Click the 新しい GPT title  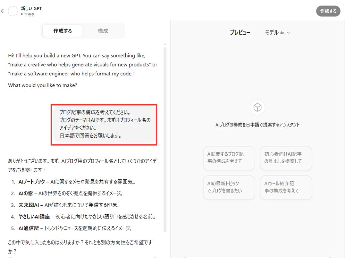point(31,8)
